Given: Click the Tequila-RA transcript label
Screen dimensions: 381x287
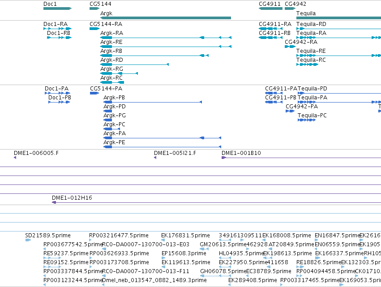Looking at the screenshot, I should pos(311,33).
